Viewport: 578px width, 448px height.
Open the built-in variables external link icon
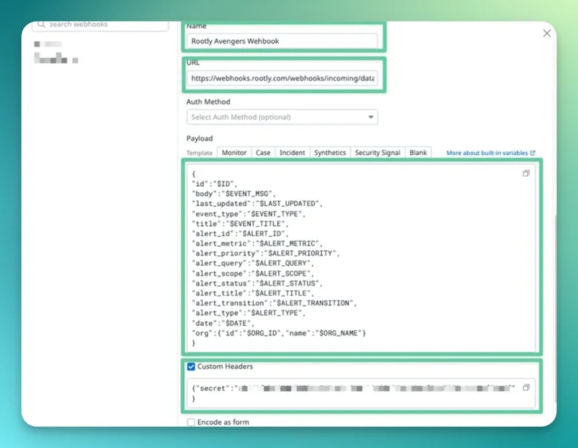(532, 153)
